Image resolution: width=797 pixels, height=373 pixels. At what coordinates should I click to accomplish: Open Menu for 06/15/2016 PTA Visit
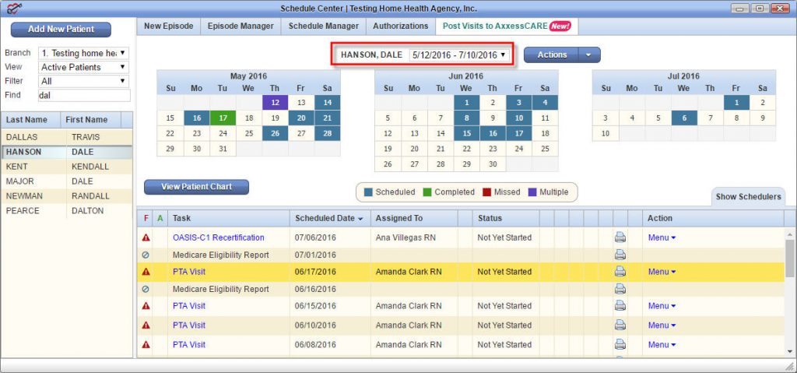click(x=662, y=306)
